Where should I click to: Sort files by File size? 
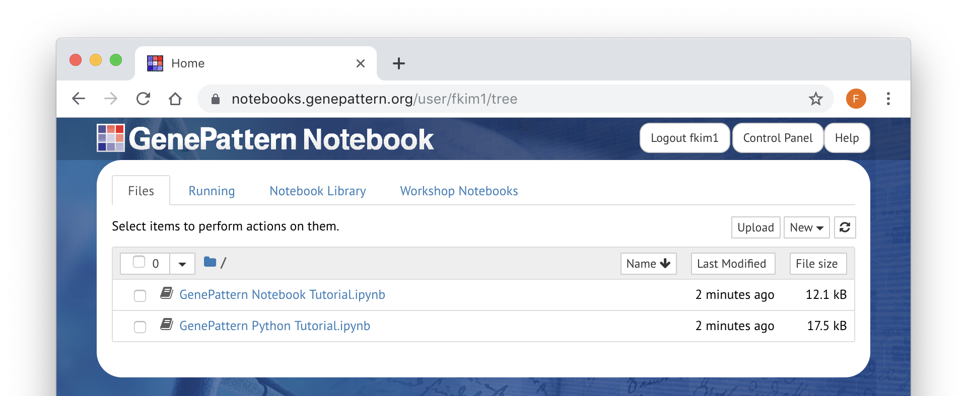click(x=818, y=264)
